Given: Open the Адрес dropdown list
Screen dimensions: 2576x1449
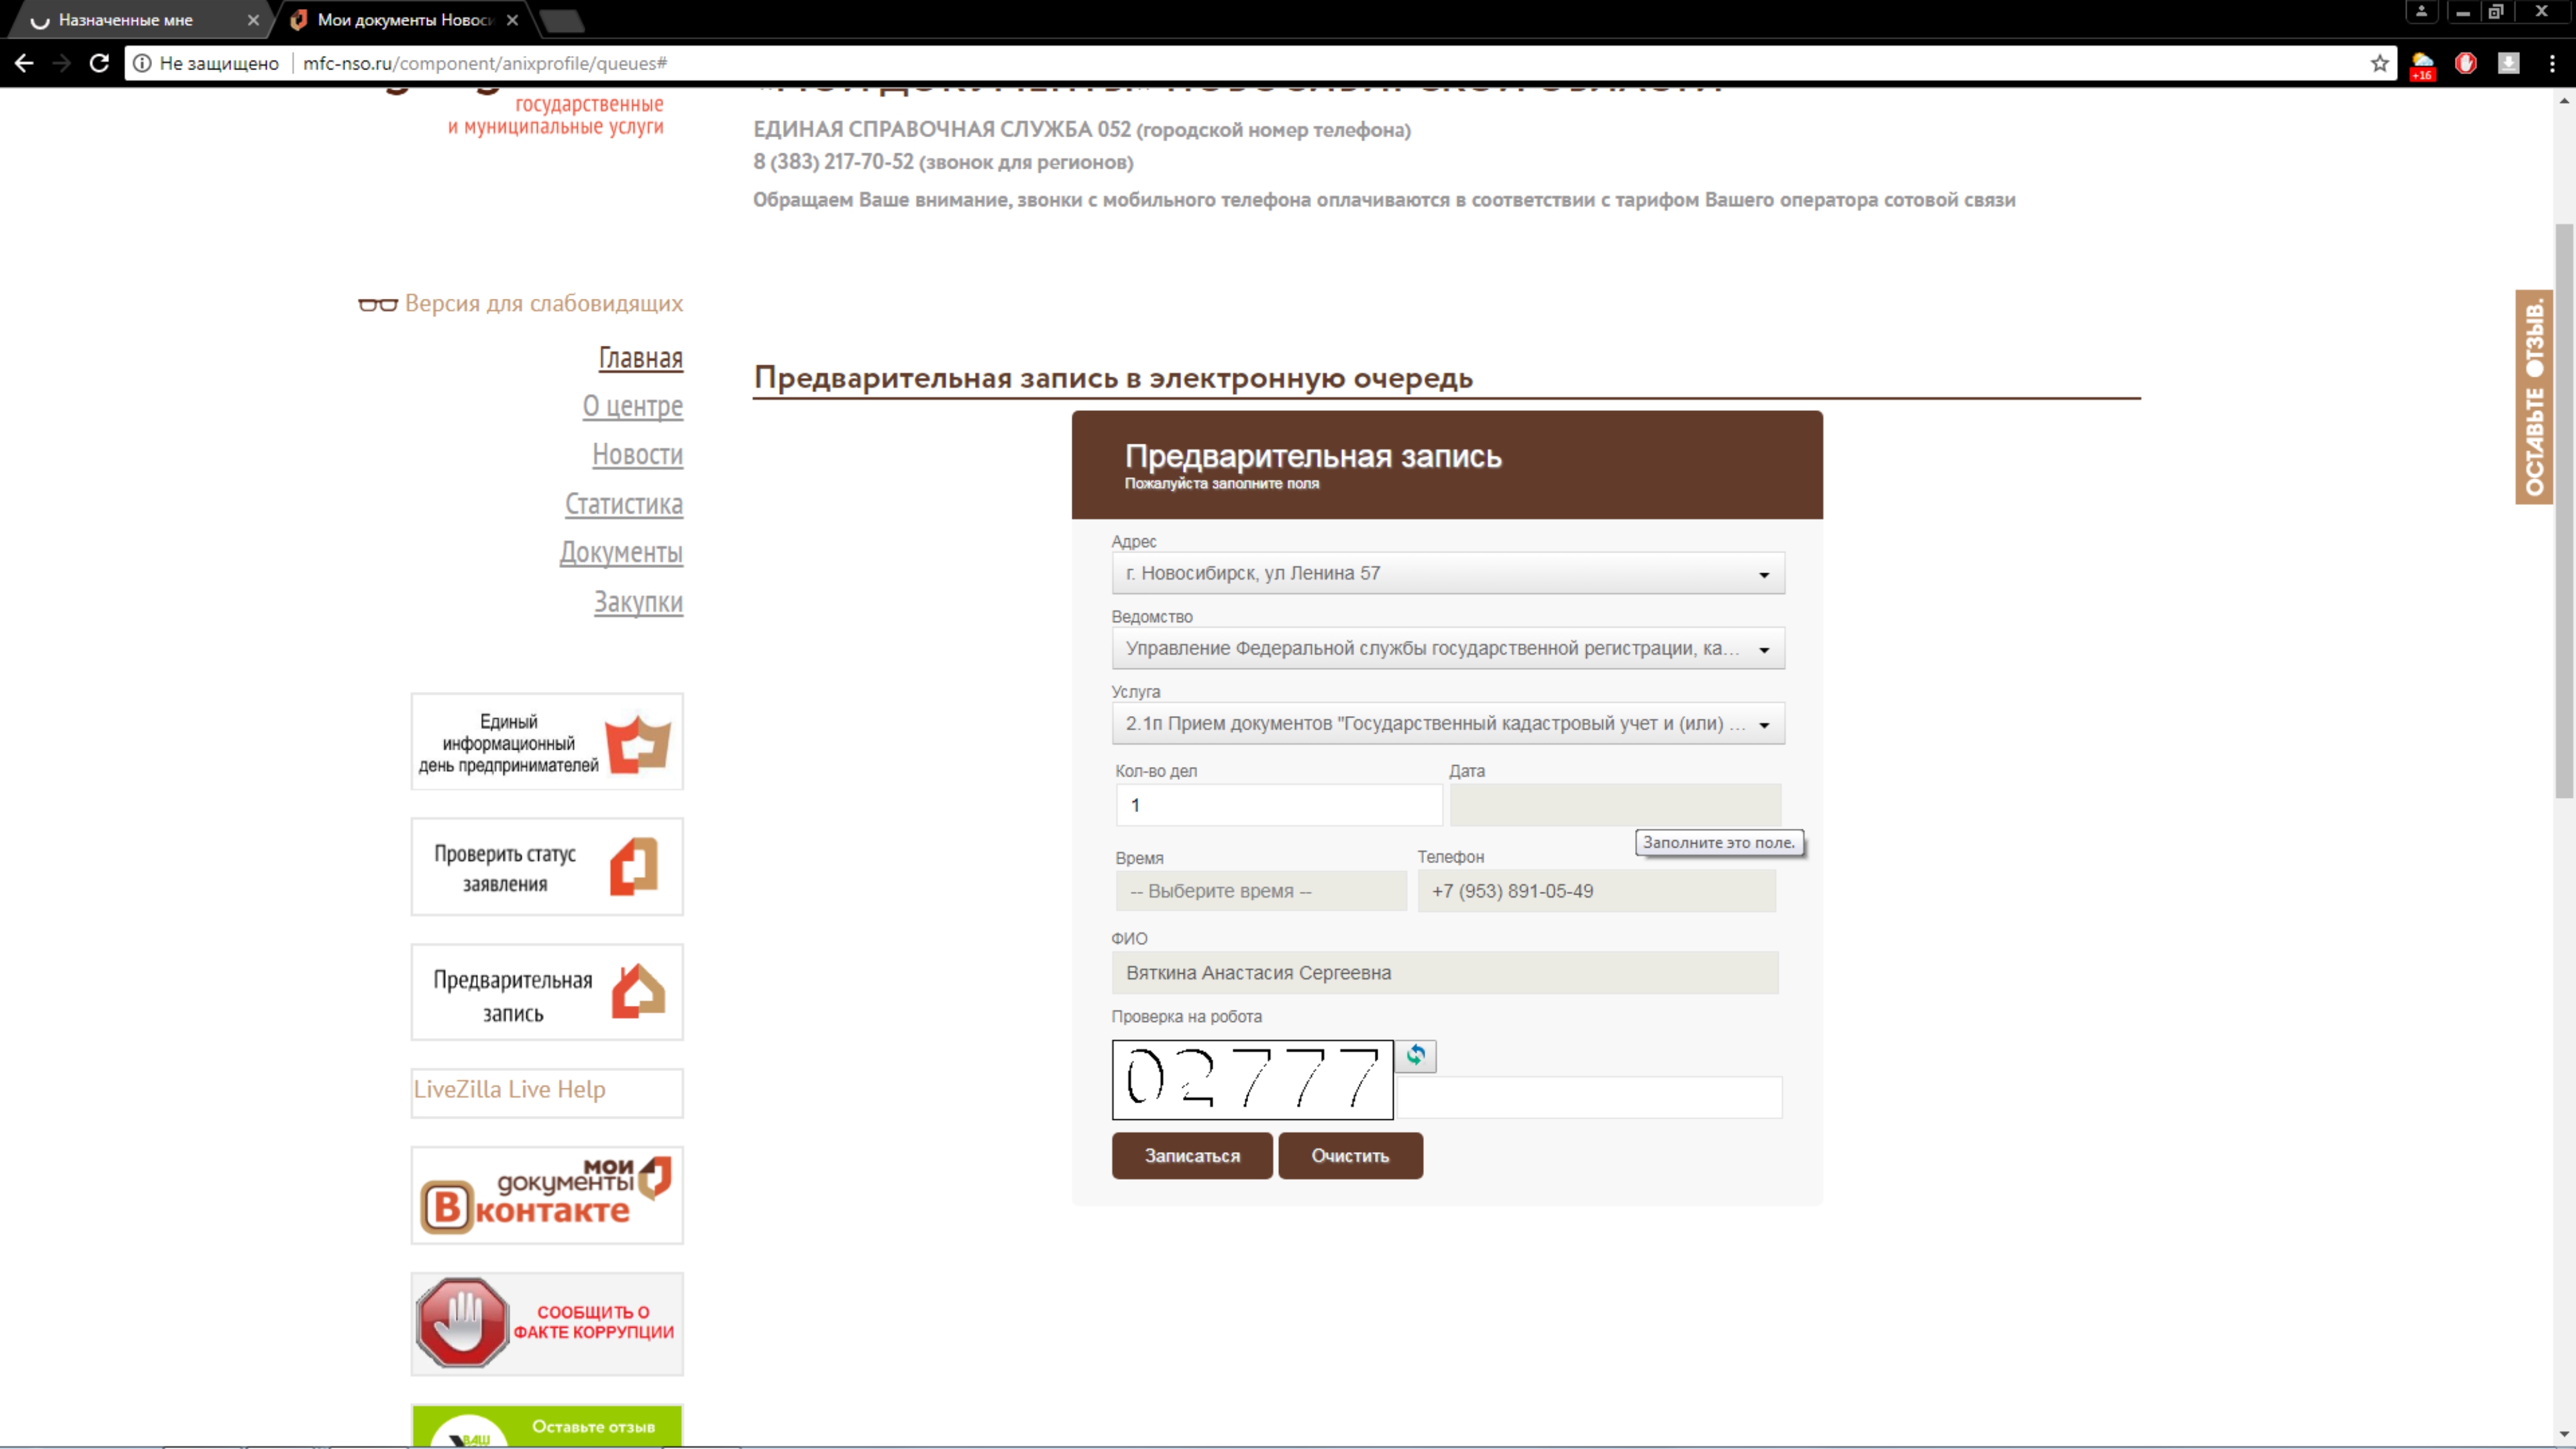Looking at the screenshot, I should point(1447,573).
